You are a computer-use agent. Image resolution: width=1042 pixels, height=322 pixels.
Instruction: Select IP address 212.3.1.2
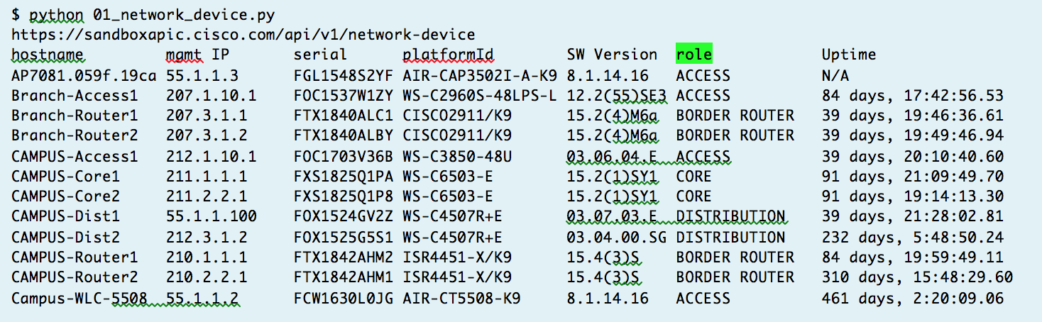tap(207, 237)
